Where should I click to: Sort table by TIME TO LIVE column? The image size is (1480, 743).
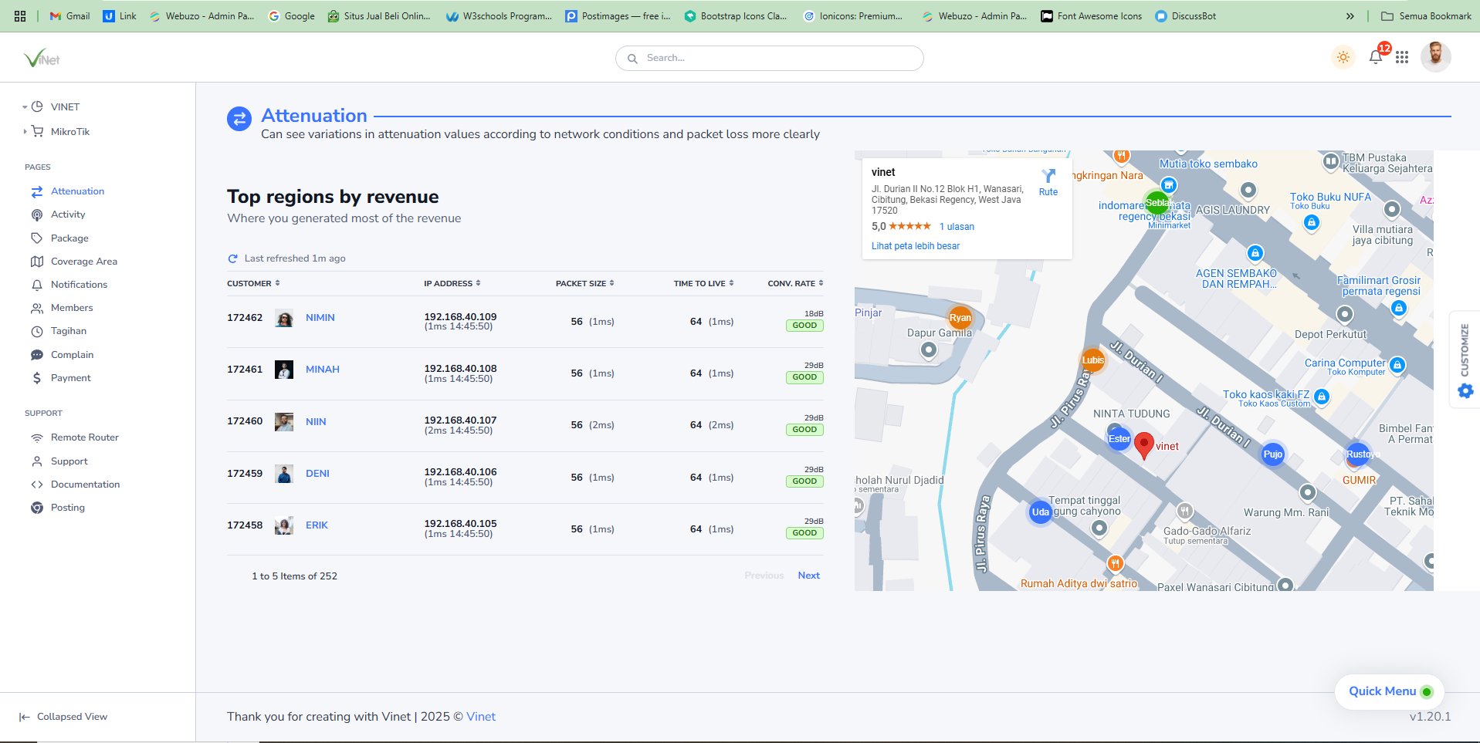pos(703,283)
